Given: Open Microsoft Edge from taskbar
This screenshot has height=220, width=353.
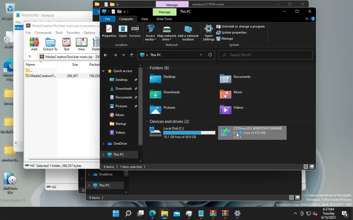Looking at the screenshot, I should click(153, 213).
